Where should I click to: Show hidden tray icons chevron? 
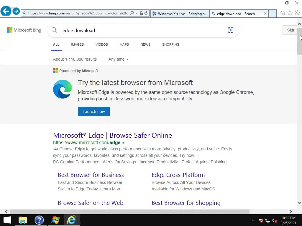(x=253, y=220)
